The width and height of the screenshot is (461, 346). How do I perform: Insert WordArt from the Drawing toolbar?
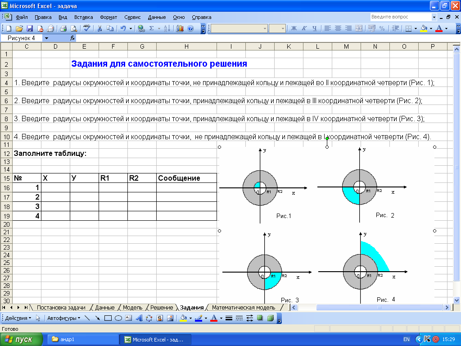139,318
